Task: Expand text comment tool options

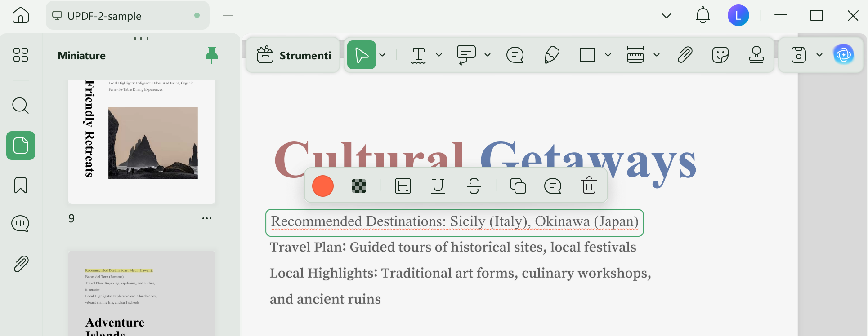Action: click(x=488, y=55)
